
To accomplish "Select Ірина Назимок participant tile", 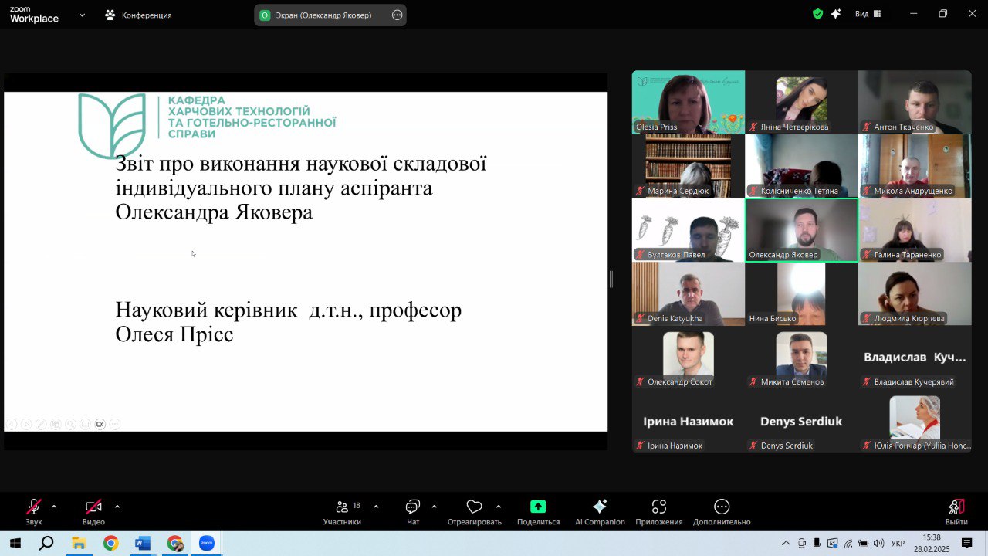I will pos(689,422).
